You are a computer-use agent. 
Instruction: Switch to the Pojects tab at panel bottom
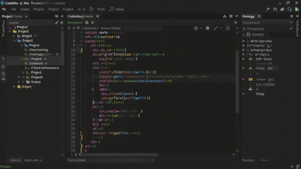point(15,160)
